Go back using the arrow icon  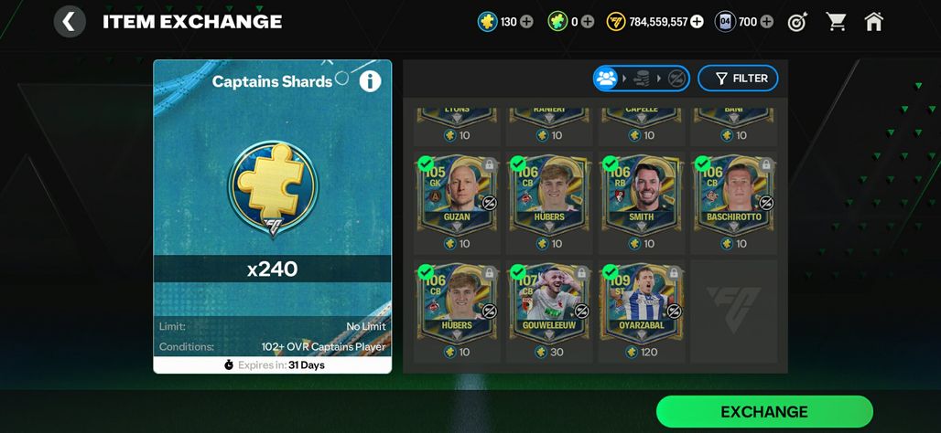pos(70,22)
